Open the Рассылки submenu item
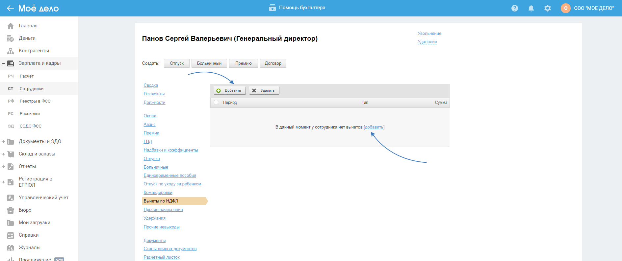This screenshot has height=261, width=622. (x=39, y=113)
